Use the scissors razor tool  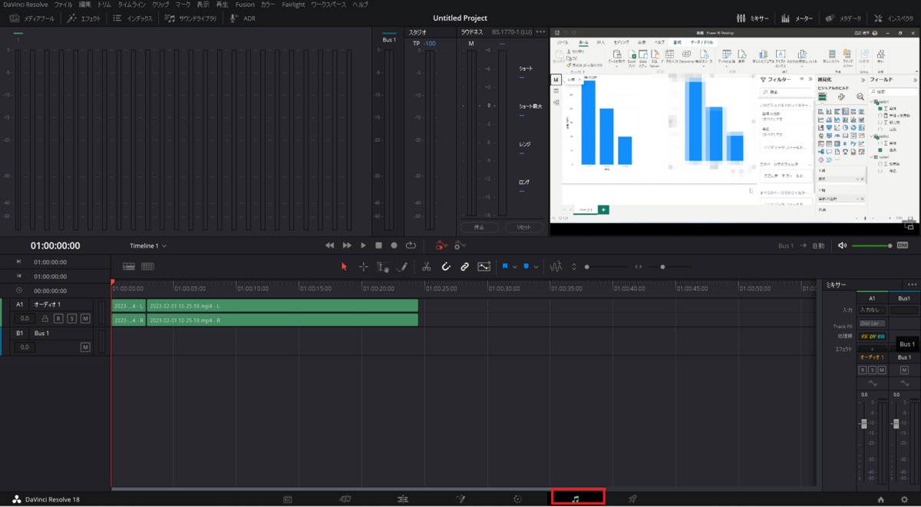(426, 266)
